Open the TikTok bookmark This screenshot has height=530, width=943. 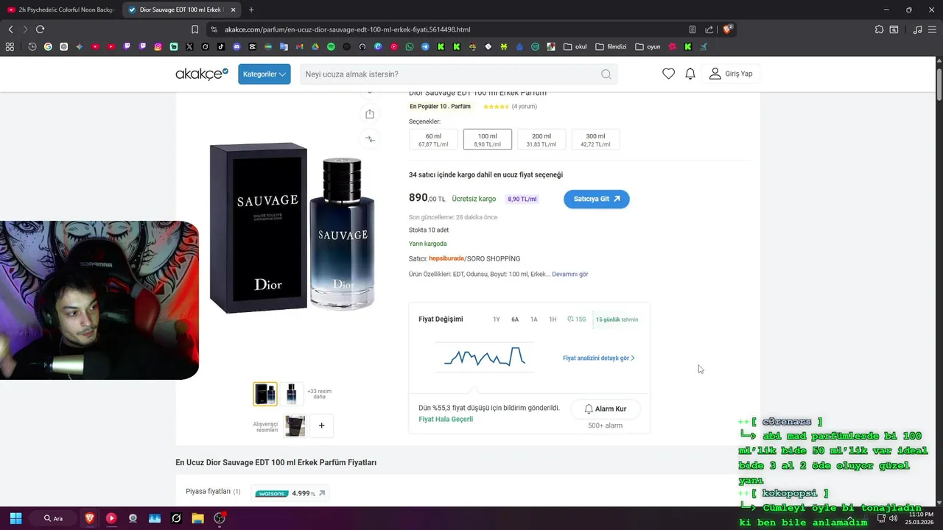pos(221,46)
